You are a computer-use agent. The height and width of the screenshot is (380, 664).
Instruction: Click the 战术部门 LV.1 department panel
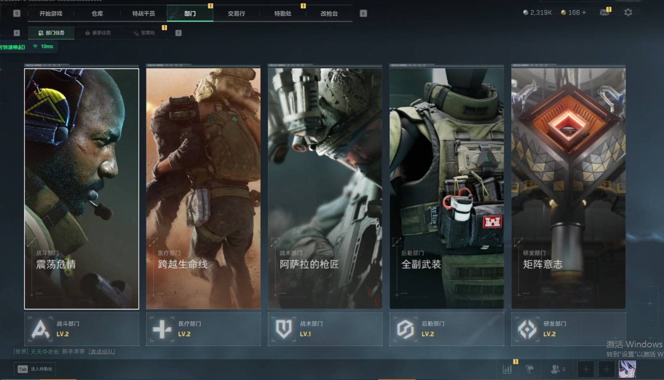325,329
